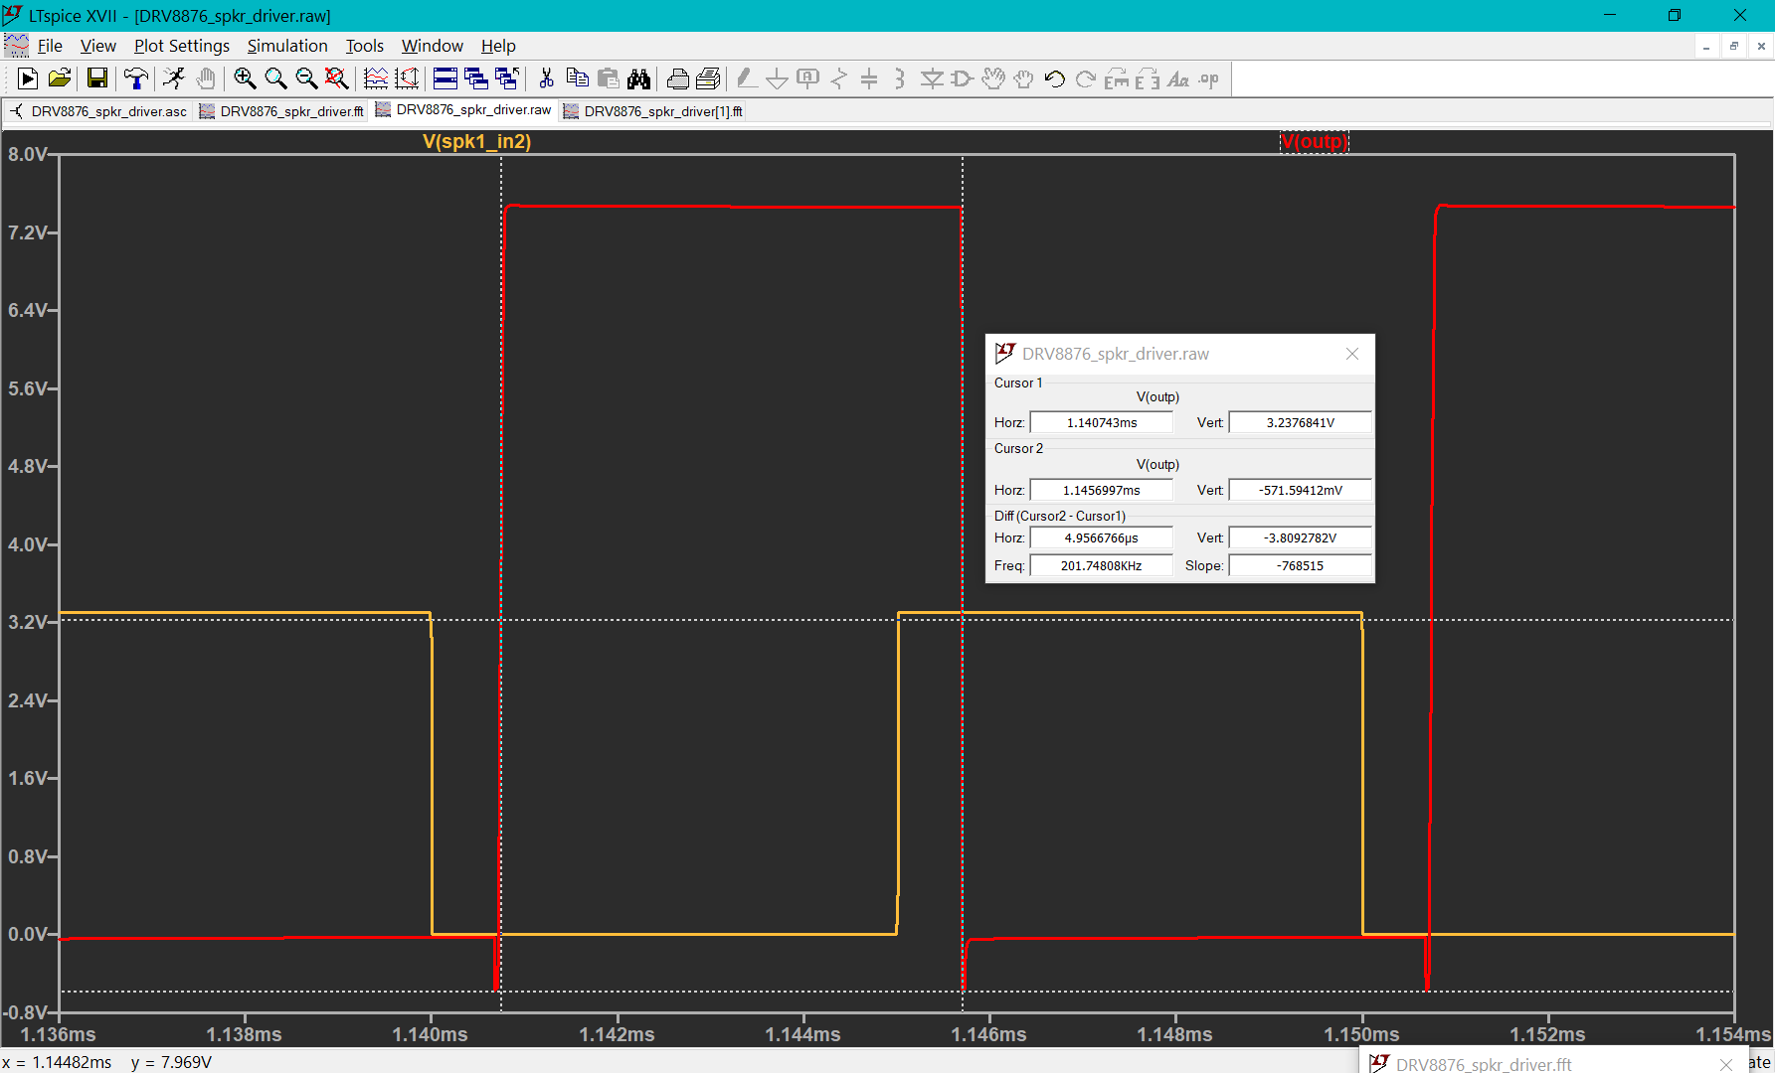
Task: Tile windows horizontally with the toolbar icon
Action: [445, 78]
